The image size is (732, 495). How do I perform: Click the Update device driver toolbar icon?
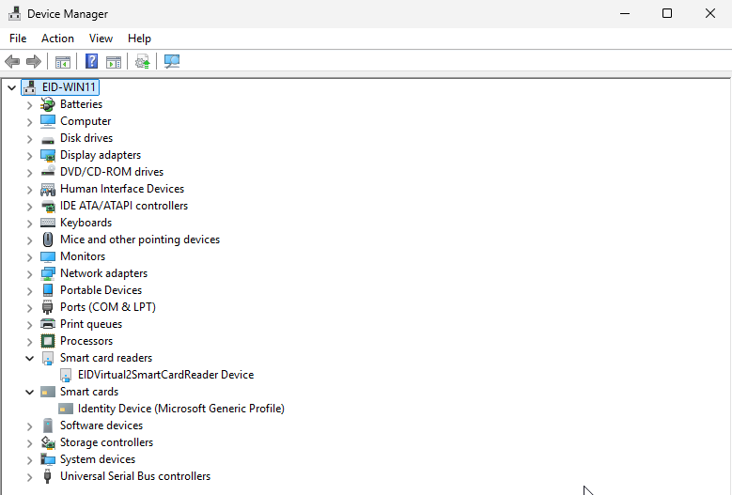[143, 62]
